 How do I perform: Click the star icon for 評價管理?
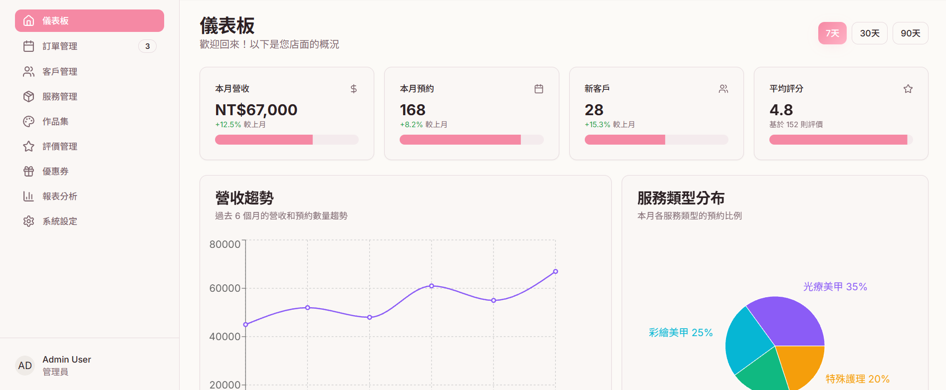pos(29,146)
